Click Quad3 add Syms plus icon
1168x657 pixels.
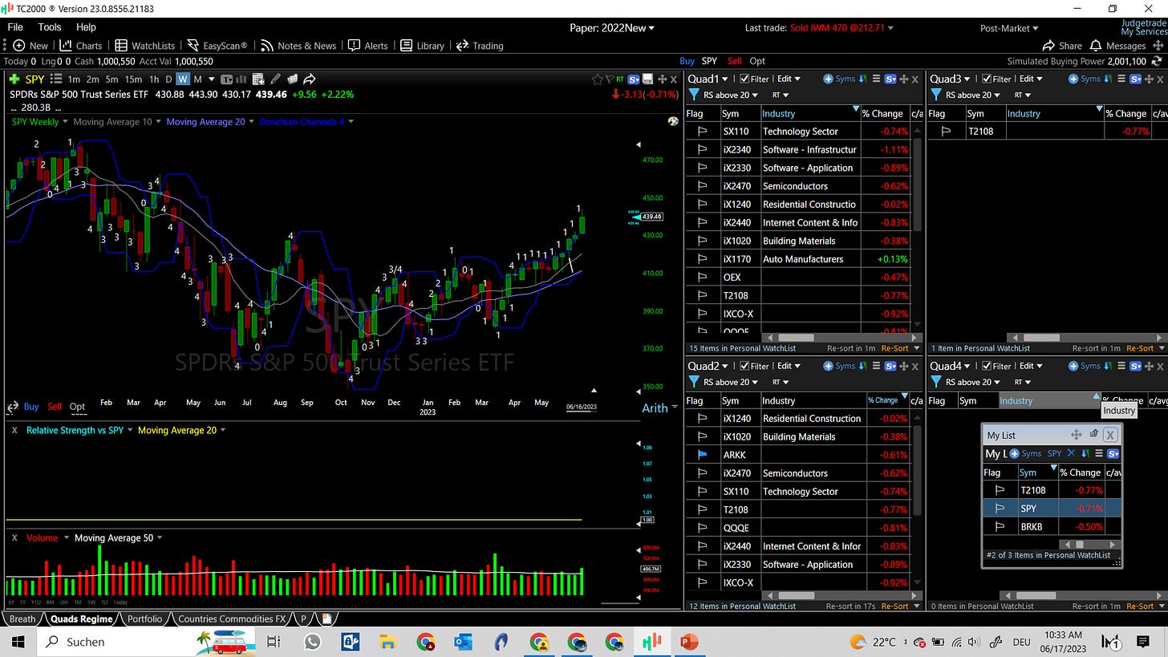[x=1074, y=79]
